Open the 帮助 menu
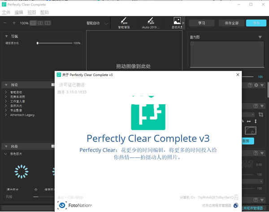Screen dimensions: 269x212 pos(44,13)
